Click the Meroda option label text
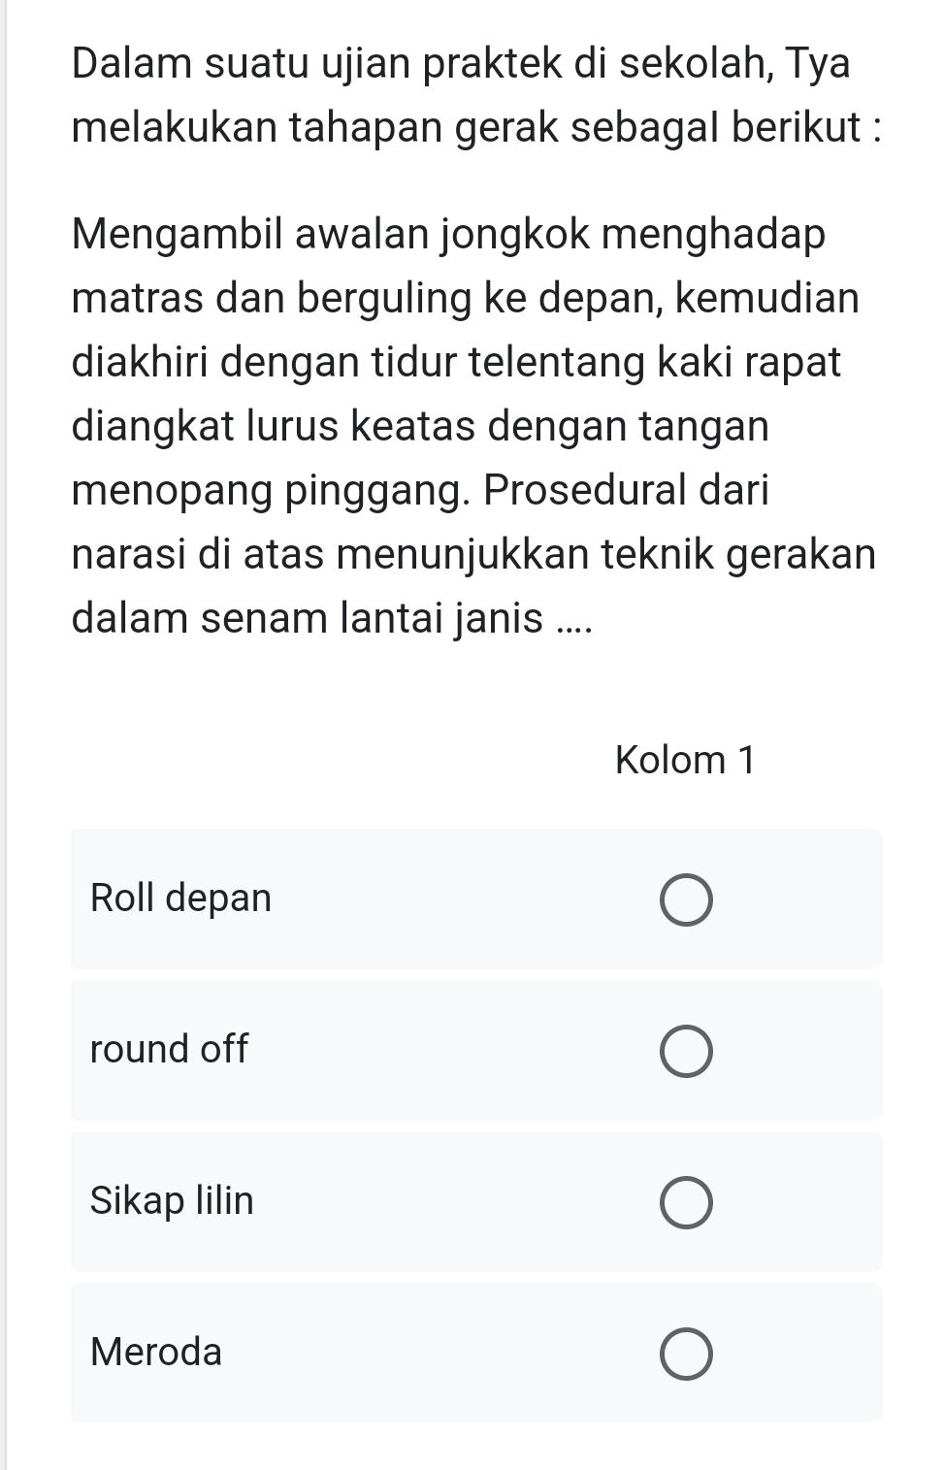The height and width of the screenshot is (1470, 944). click(155, 1351)
